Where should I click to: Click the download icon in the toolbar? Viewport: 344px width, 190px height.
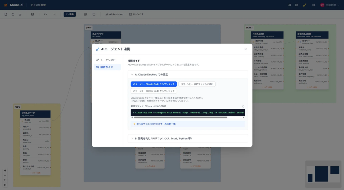click(20, 14)
